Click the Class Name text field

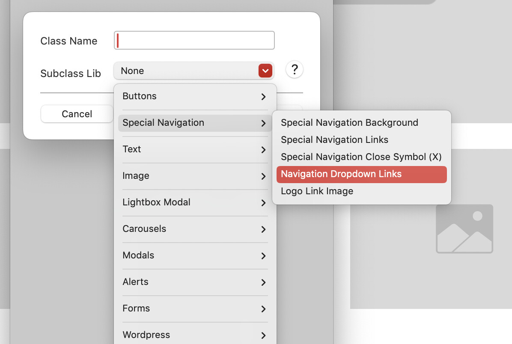click(194, 41)
